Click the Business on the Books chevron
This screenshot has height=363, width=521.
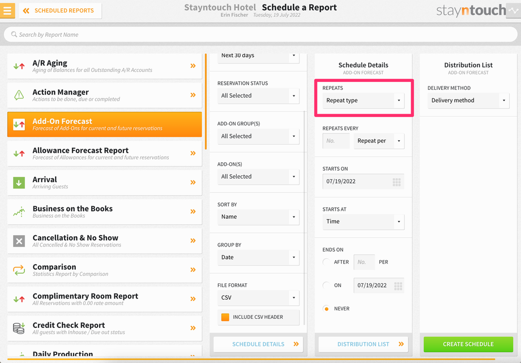pyautogui.click(x=193, y=211)
